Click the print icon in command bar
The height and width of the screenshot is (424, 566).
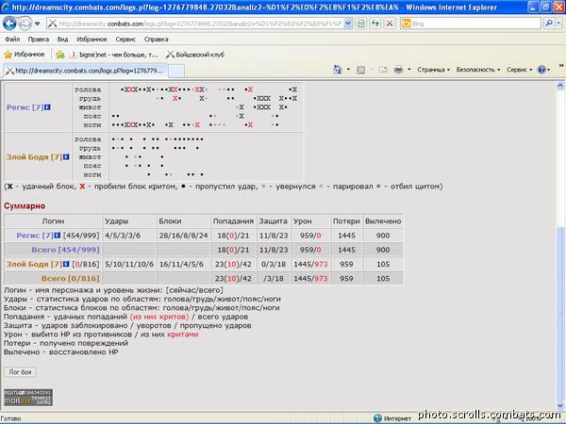[x=399, y=70]
